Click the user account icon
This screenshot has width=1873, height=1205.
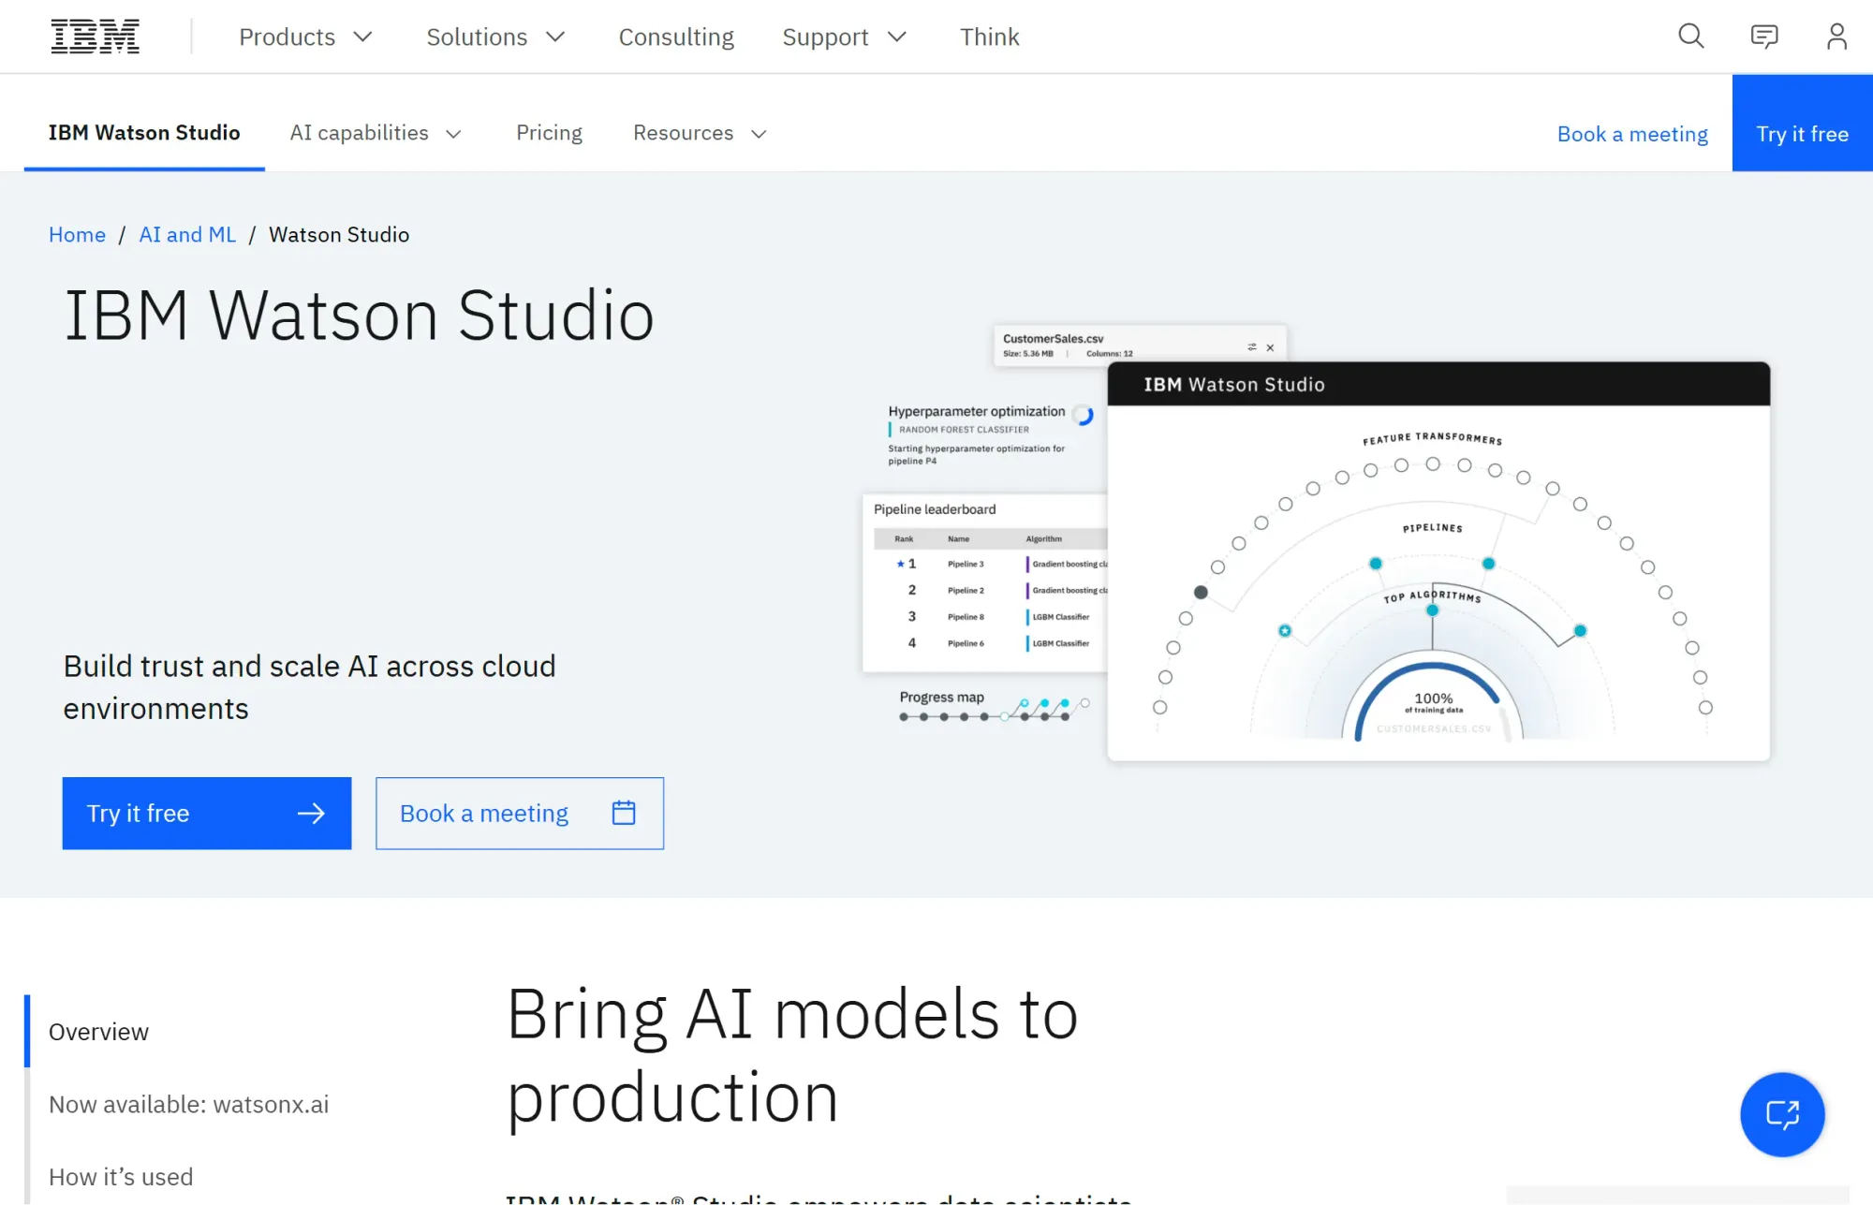point(1836,37)
